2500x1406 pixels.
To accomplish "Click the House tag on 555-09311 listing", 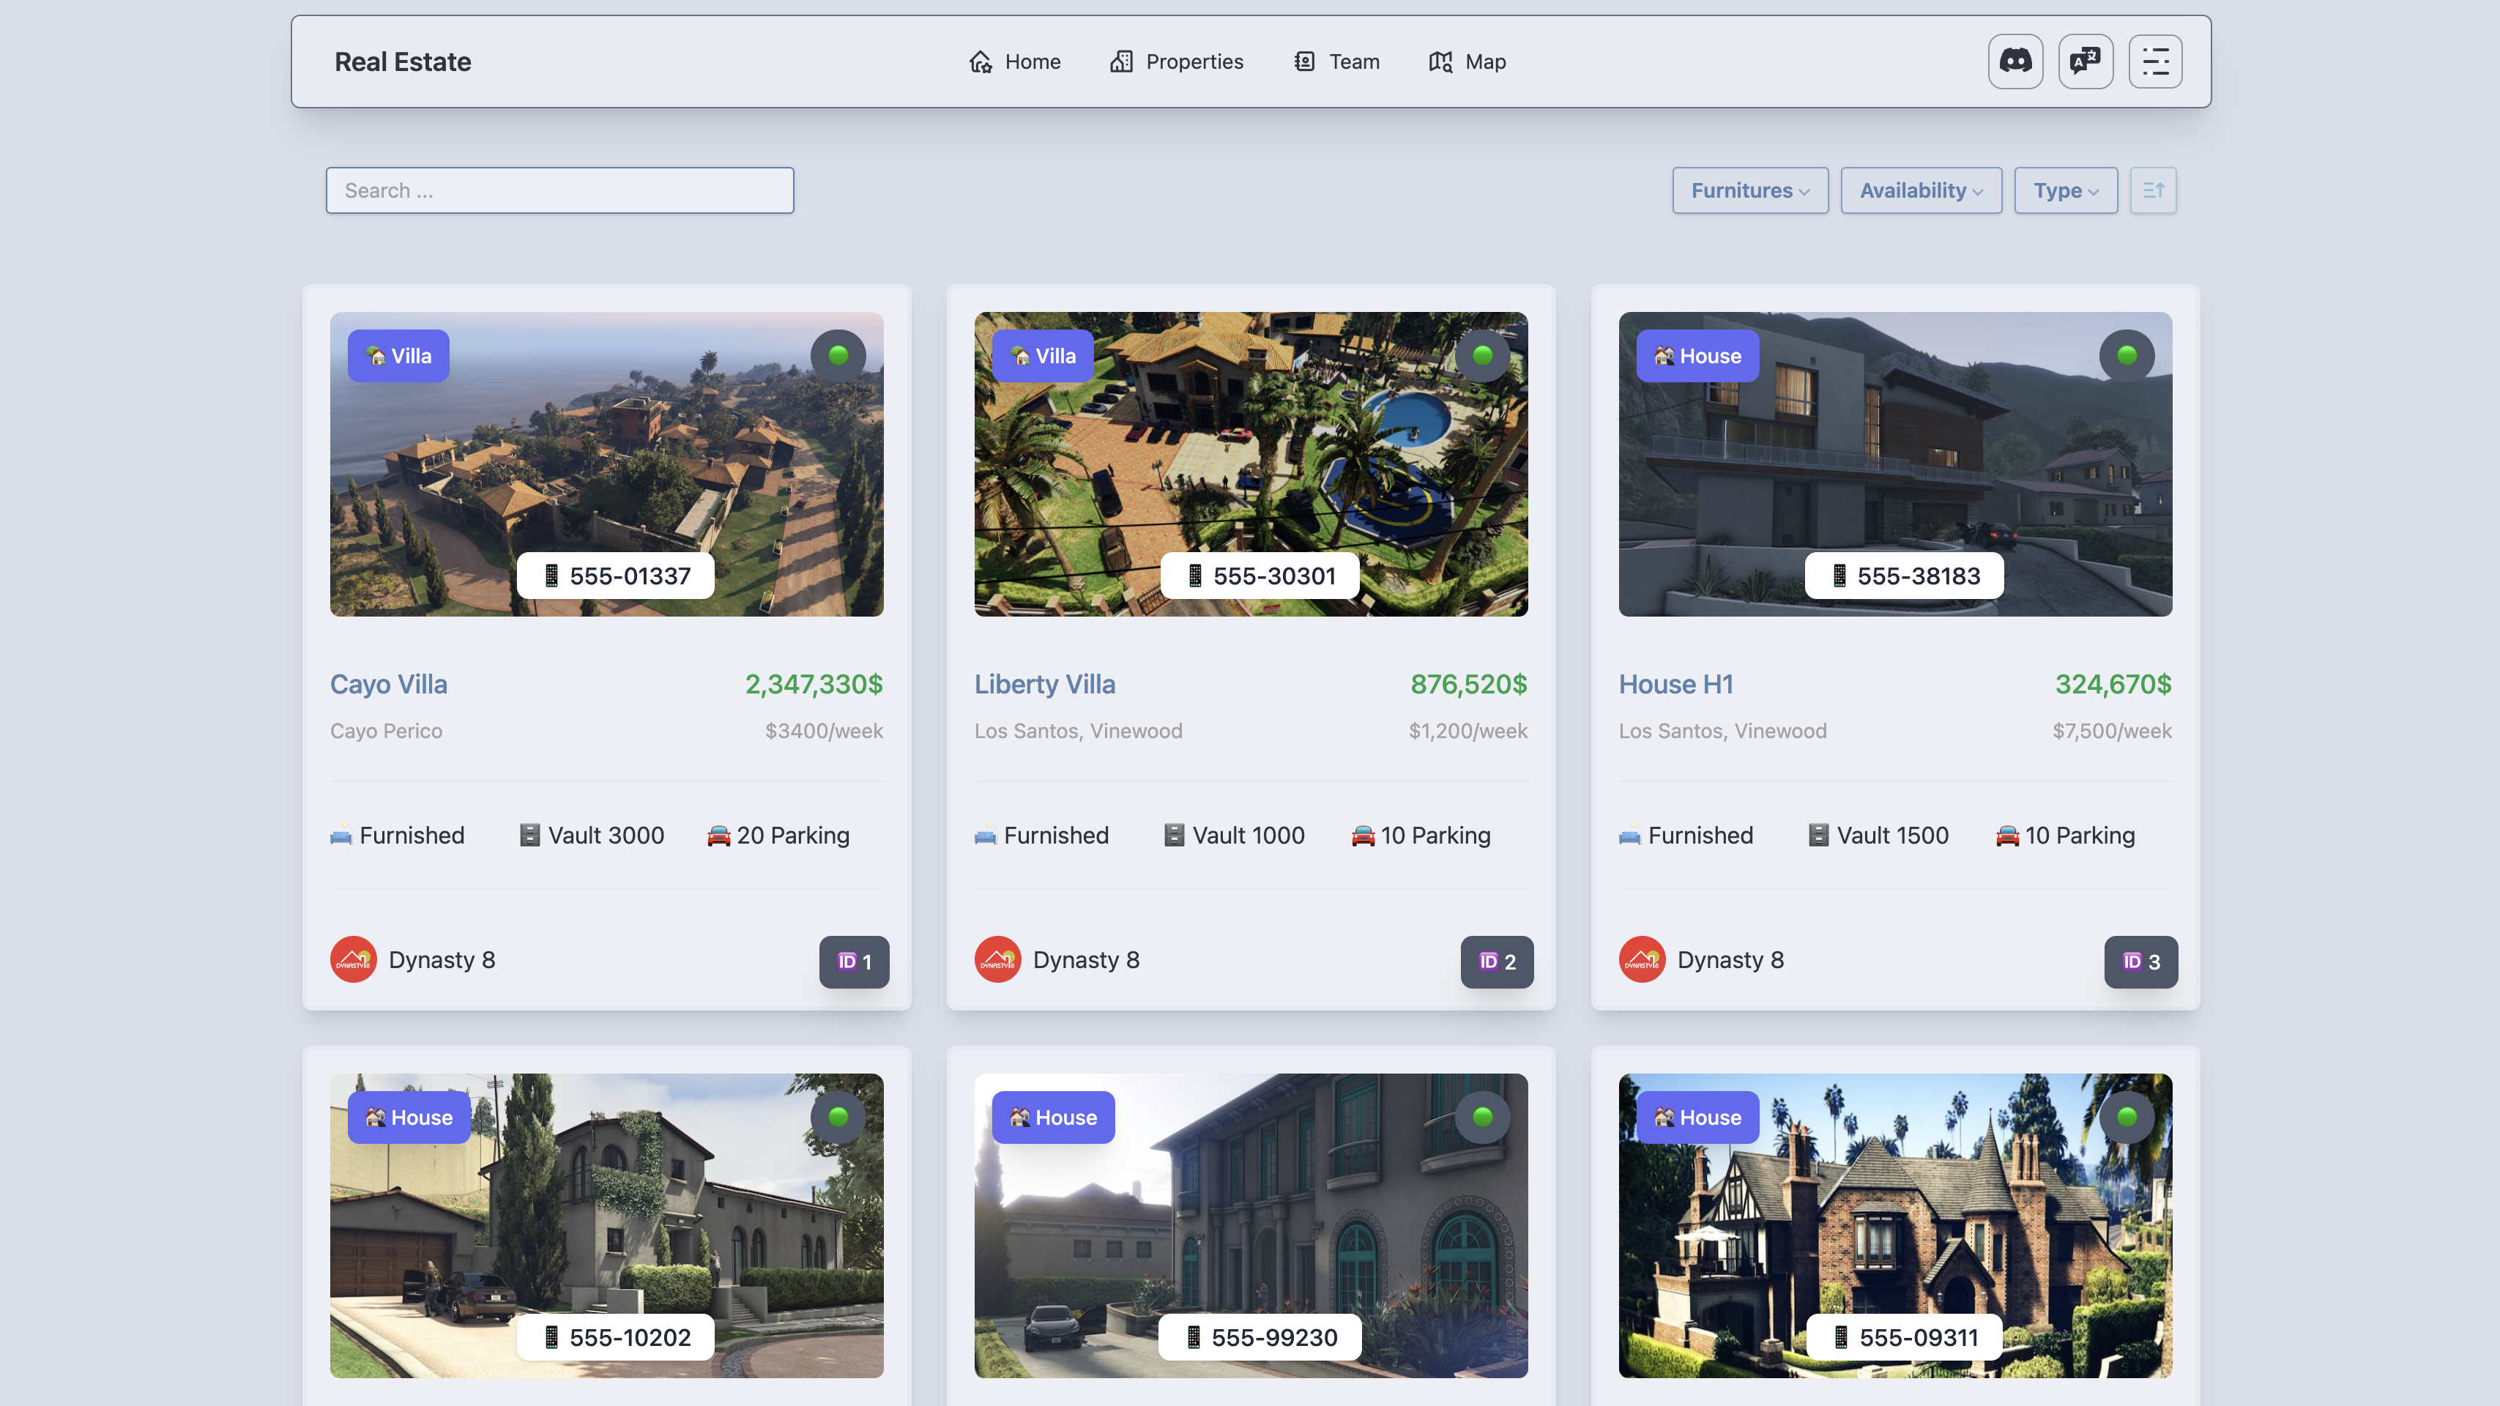I will (1697, 1117).
